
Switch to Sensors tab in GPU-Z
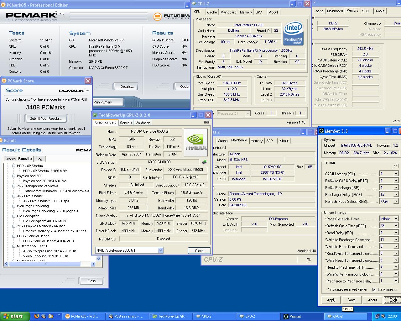(x=126, y=123)
